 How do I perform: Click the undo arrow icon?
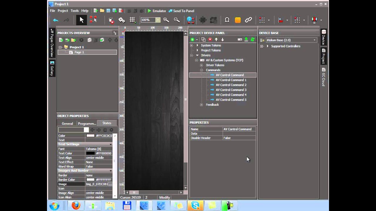[x=56, y=20]
